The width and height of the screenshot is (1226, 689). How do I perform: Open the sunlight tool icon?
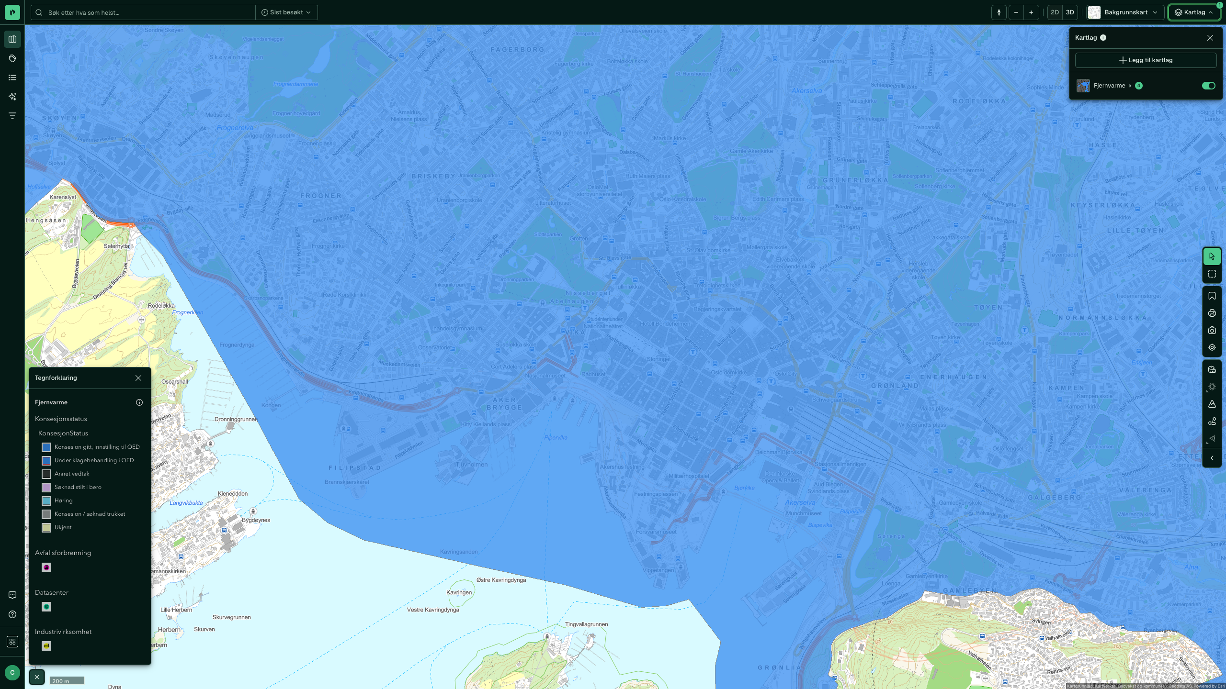[x=1212, y=387]
